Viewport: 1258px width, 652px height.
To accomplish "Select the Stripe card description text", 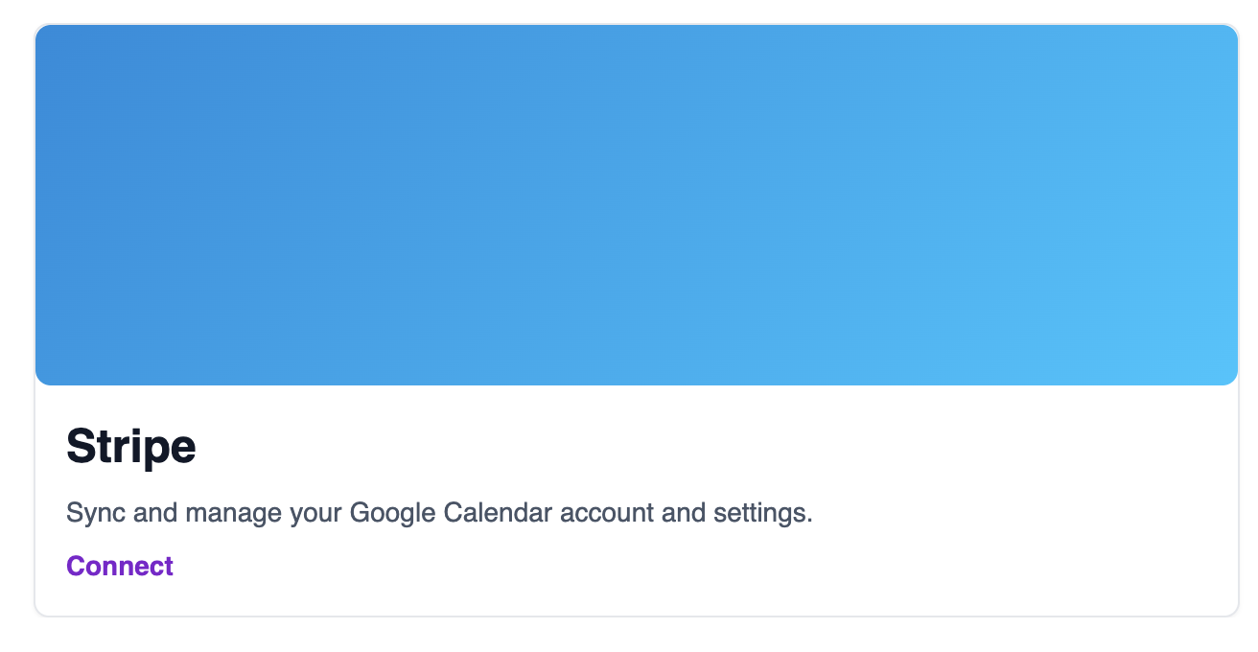I will [439, 513].
